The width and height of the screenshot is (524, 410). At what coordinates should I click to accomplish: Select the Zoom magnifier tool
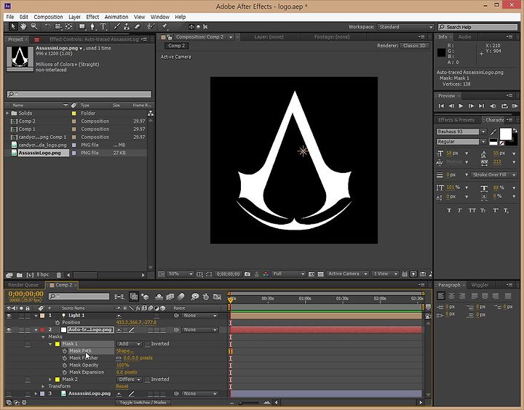pyautogui.click(x=33, y=26)
